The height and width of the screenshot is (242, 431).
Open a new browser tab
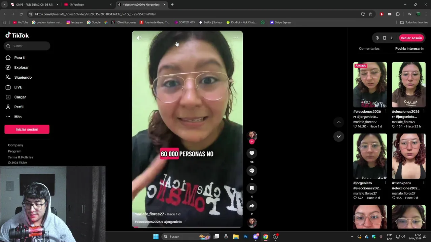coord(172,5)
